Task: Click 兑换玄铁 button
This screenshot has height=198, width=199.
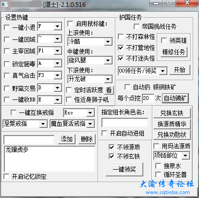Action: point(172,113)
